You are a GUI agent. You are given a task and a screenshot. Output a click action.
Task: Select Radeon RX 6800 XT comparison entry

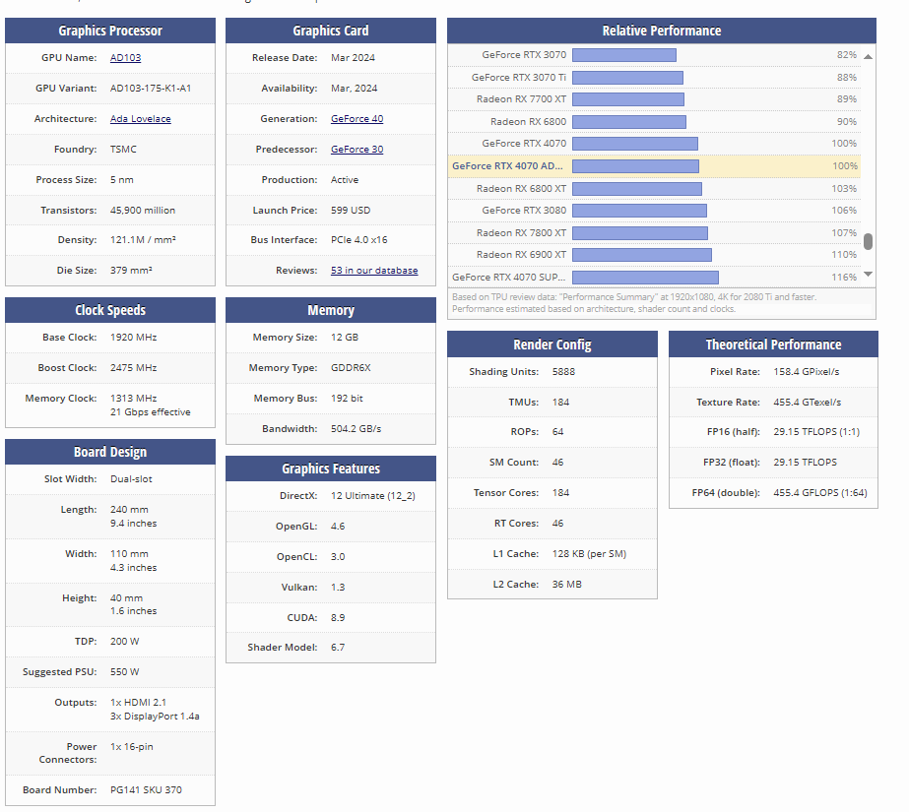coord(521,189)
